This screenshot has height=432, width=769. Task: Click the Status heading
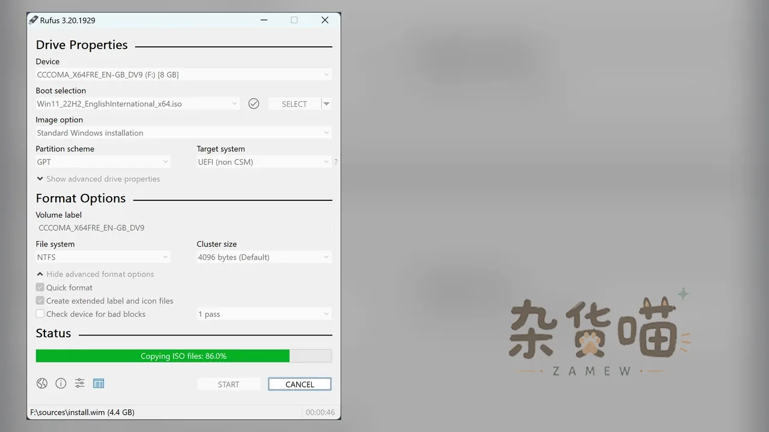pyautogui.click(x=53, y=334)
